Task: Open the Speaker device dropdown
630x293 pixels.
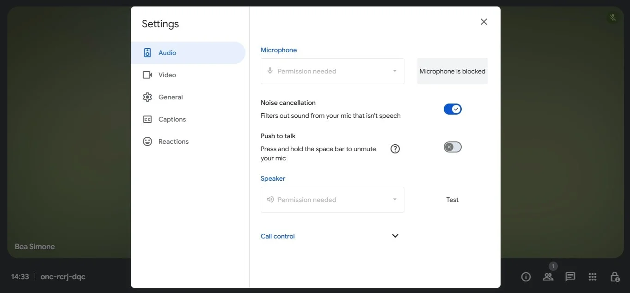Action: (332, 200)
